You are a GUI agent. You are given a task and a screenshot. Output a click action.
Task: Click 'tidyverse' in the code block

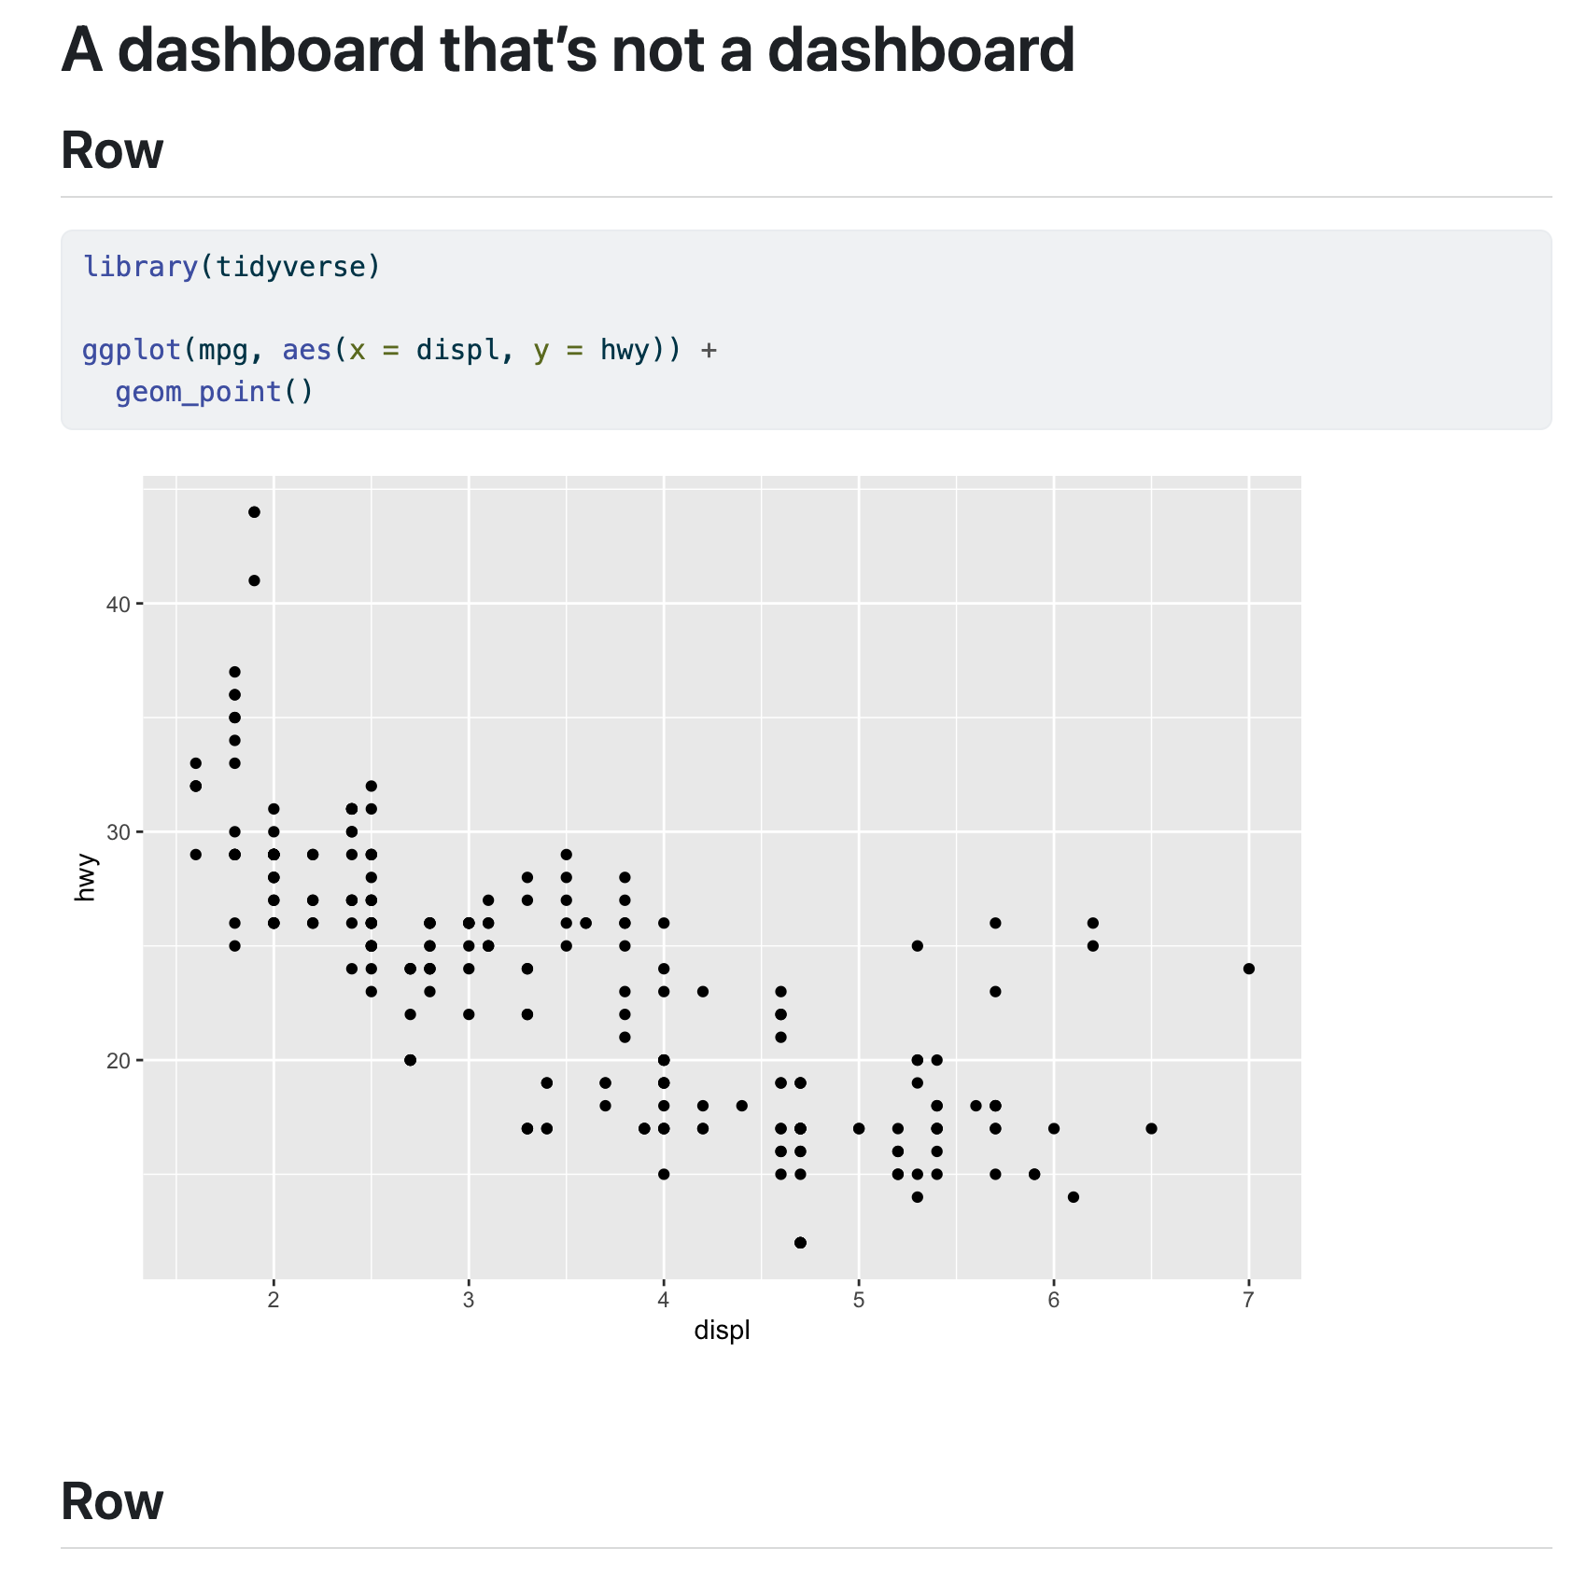point(289,267)
